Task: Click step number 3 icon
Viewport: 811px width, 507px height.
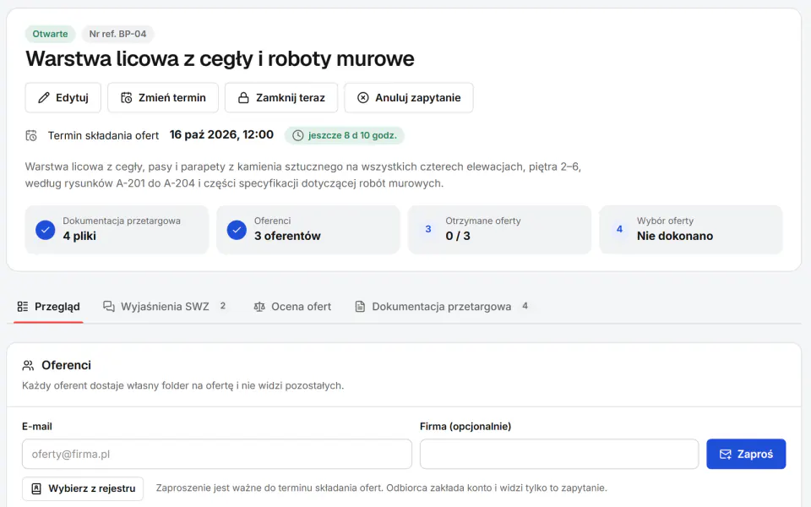Action: [x=428, y=229]
